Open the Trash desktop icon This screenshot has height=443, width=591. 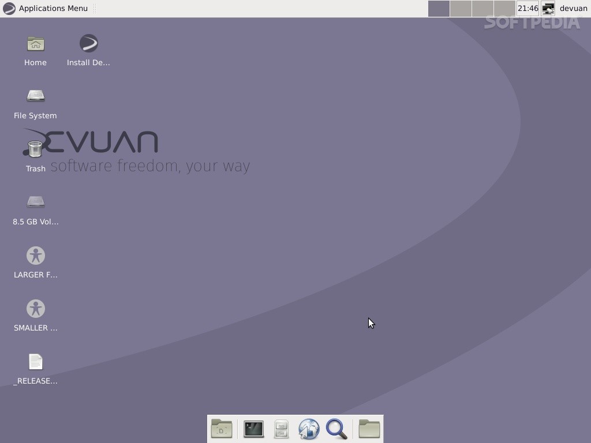coord(35,150)
